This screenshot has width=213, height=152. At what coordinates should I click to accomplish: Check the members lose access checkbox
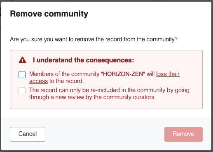(x=22, y=75)
